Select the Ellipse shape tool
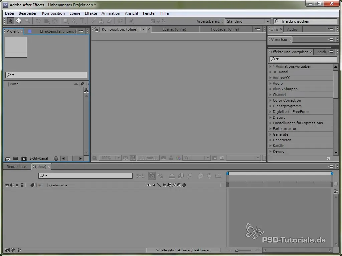Viewport: 342px width, 256px height. (65, 21)
